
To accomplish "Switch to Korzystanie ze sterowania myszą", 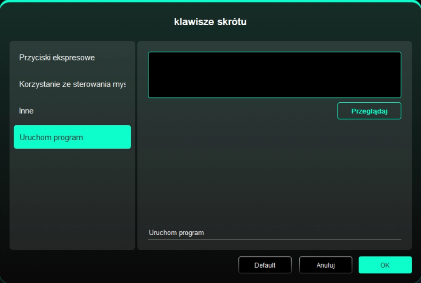I will [x=72, y=84].
